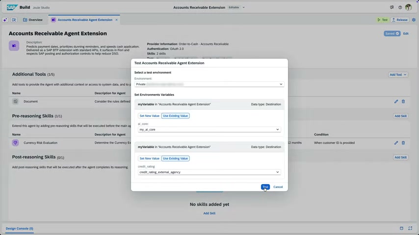Switch to the Overview tab
The height and width of the screenshot is (235, 419).
coord(32,20)
